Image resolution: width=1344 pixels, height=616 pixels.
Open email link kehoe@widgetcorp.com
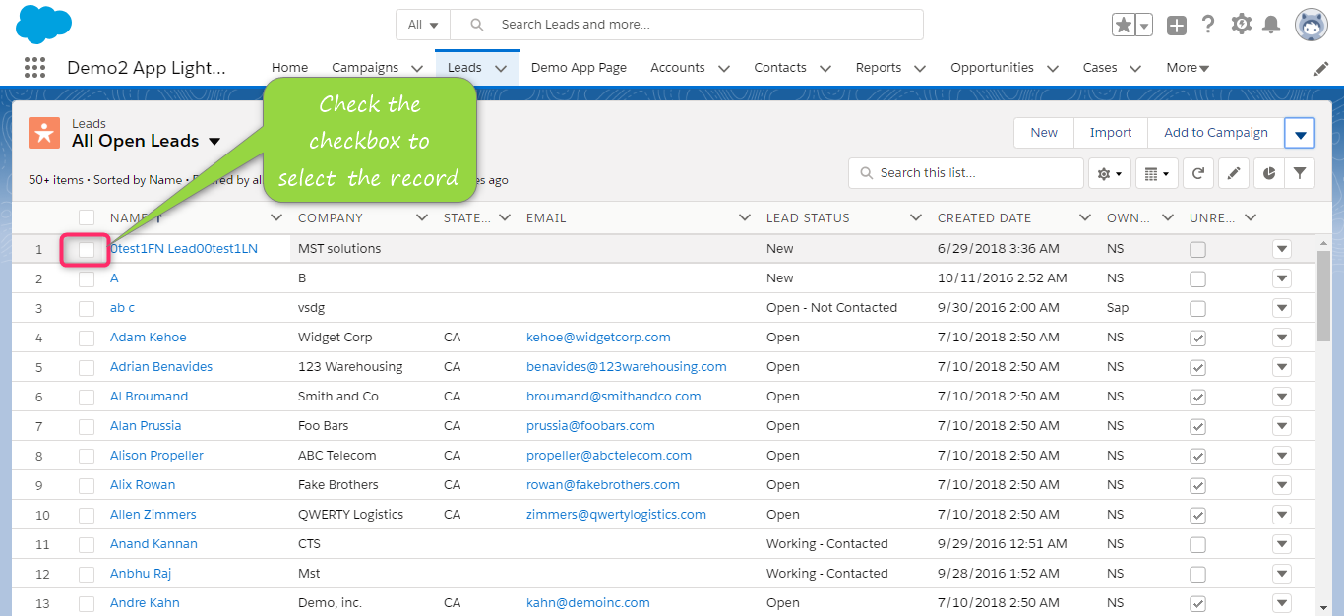tap(598, 338)
